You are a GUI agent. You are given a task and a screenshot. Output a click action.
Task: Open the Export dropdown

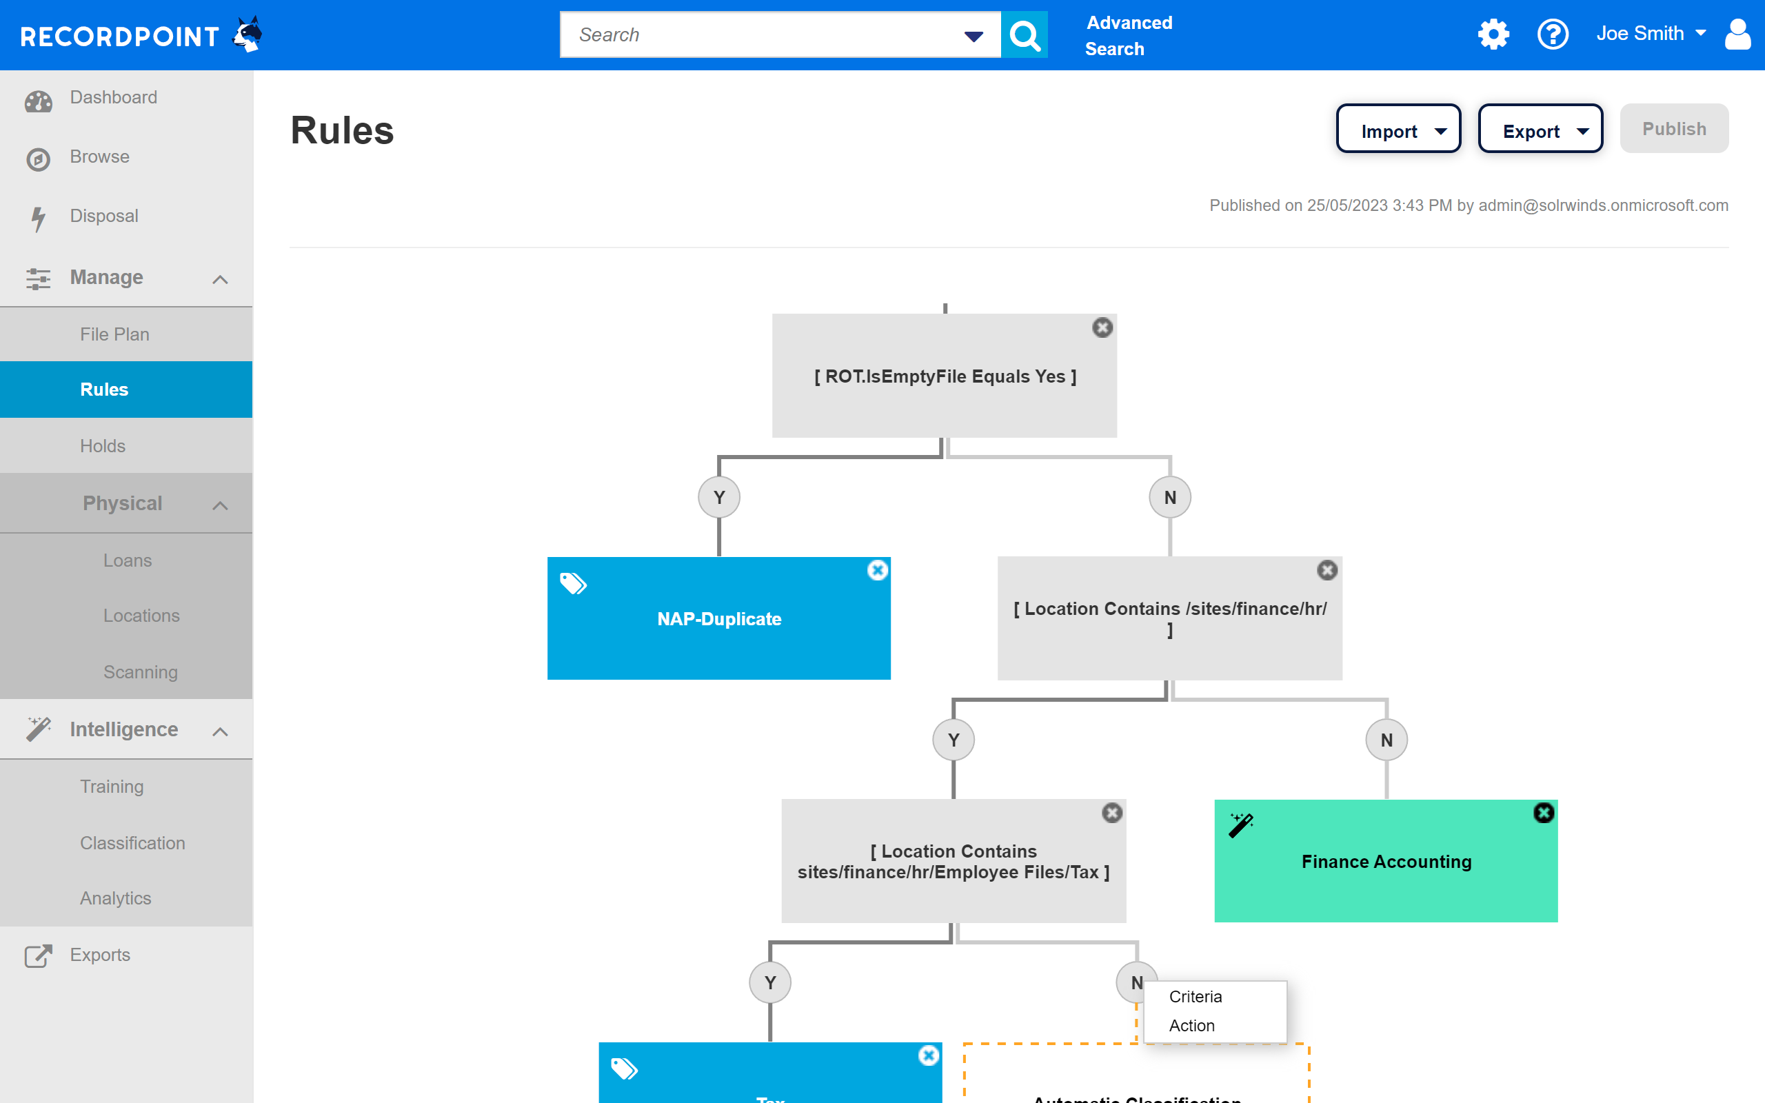pyautogui.click(x=1540, y=129)
